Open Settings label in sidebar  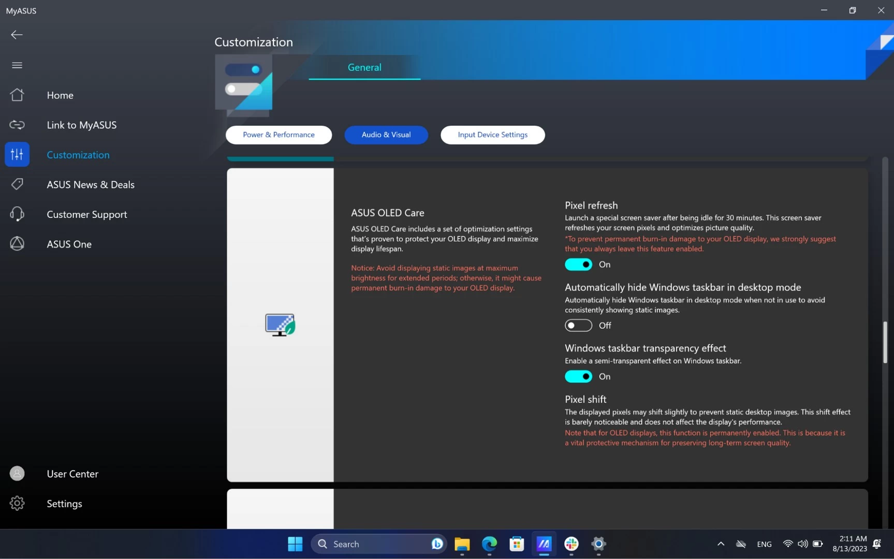[x=64, y=504]
